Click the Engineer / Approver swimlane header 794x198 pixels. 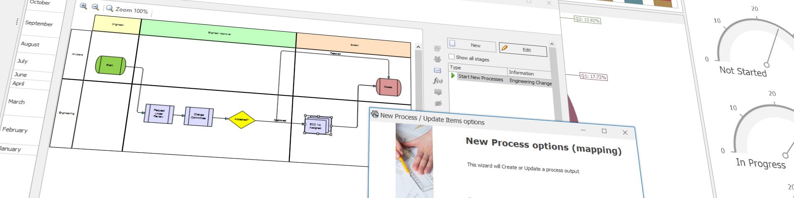(x=219, y=33)
